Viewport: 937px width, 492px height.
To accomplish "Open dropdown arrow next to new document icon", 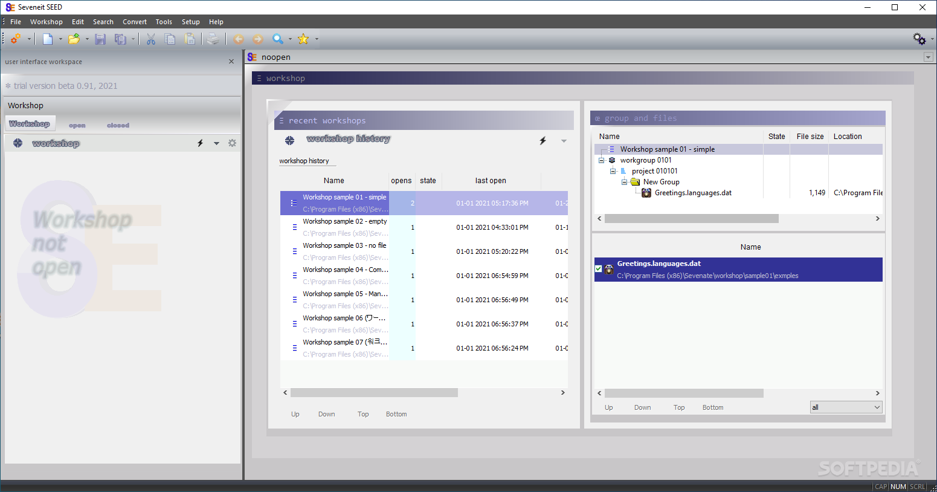I will coord(60,39).
